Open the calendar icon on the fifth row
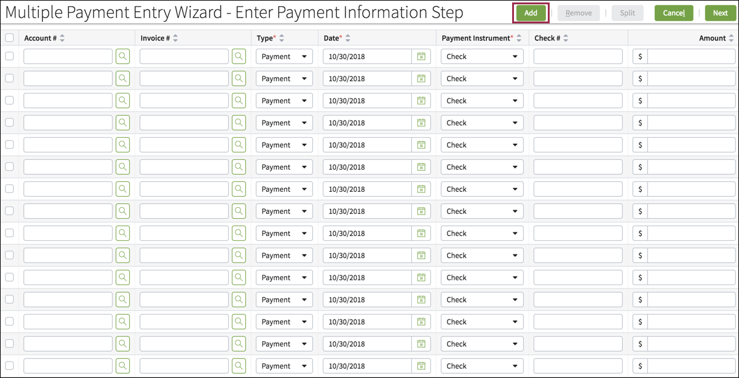 pyautogui.click(x=421, y=144)
